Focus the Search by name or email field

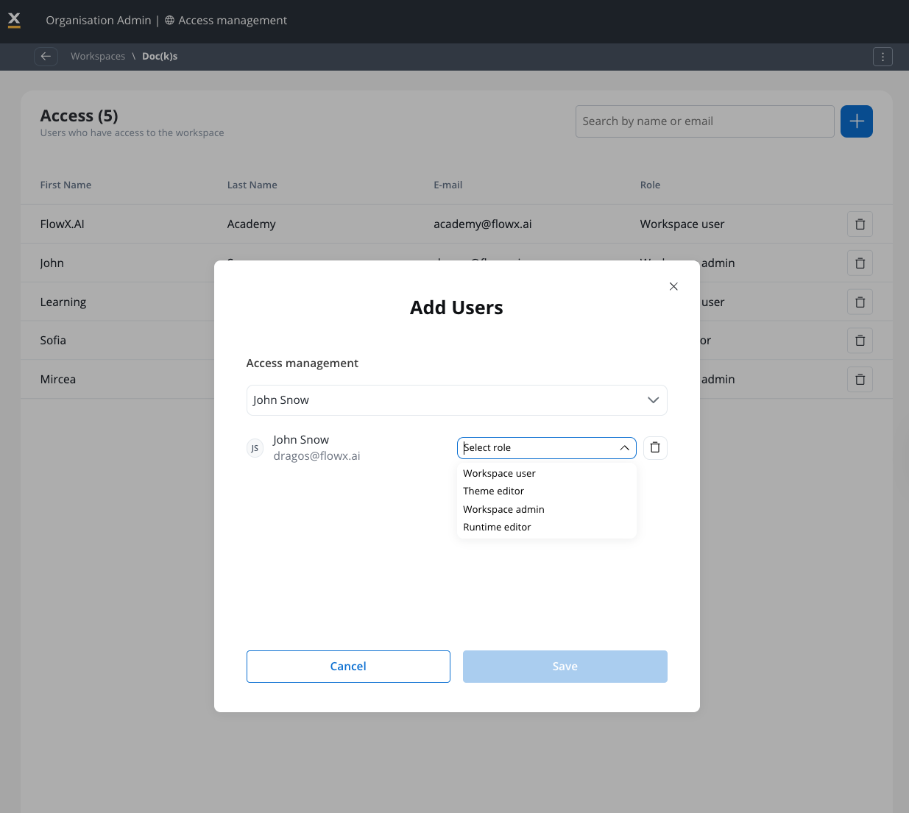[704, 121]
